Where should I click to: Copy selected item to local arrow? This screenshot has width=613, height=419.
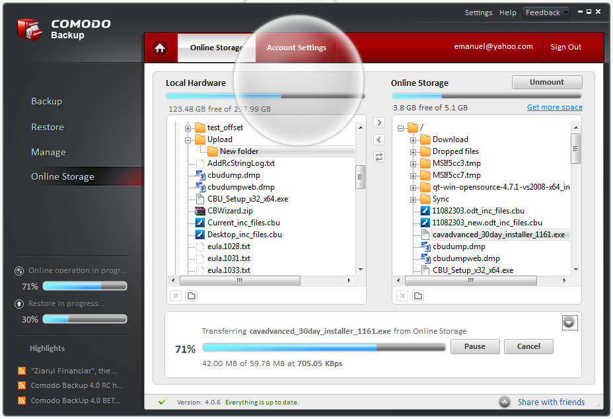(x=379, y=139)
